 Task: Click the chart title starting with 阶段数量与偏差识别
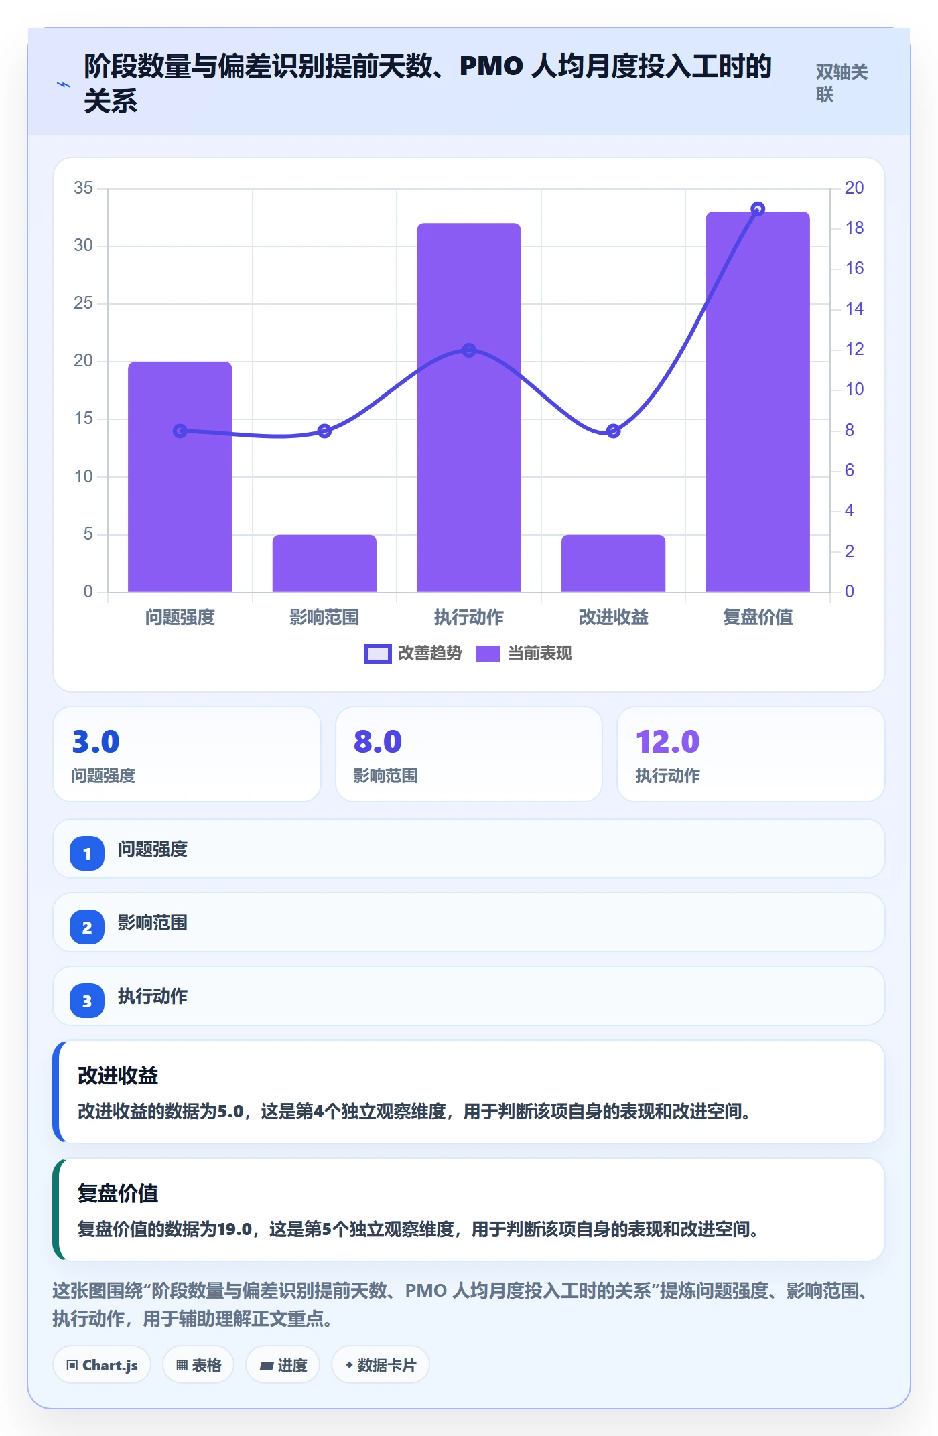428,84
